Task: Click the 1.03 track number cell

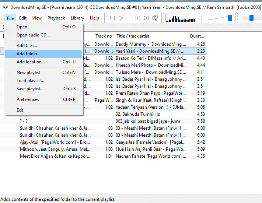Action: (109, 149)
